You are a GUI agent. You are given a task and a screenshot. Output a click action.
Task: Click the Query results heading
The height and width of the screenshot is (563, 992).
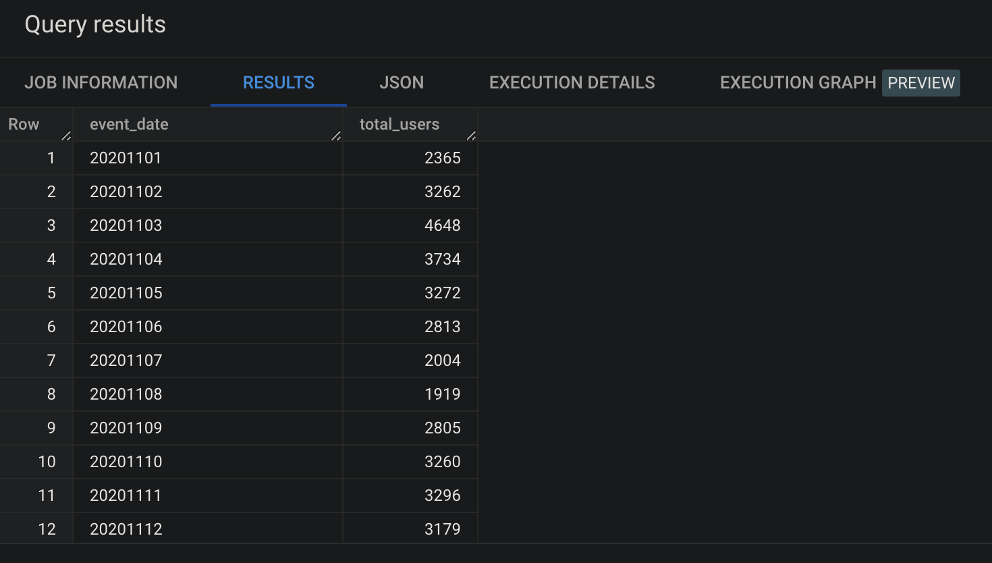click(x=95, y=25)
